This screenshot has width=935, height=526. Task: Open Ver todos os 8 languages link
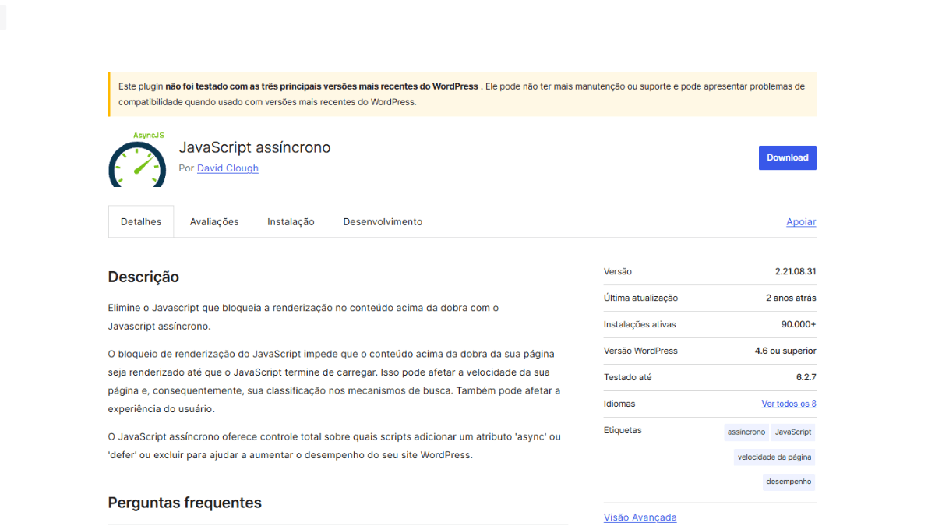pyautogui.click(x=789, y=404)
